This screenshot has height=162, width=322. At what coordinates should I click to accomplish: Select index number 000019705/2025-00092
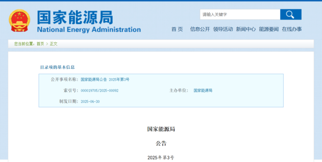100,90
